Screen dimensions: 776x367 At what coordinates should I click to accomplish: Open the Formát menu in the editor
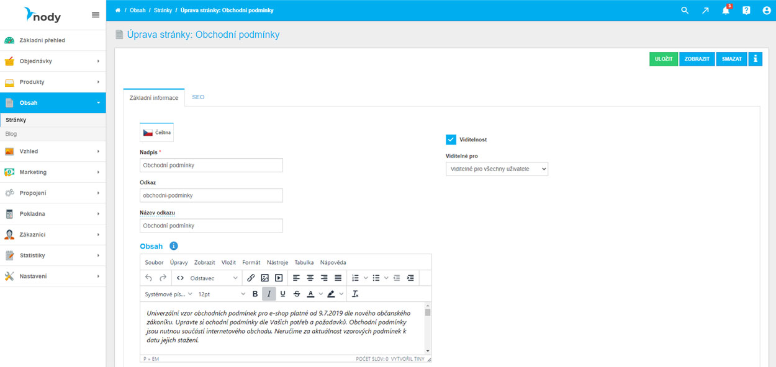tap(251, 262)
